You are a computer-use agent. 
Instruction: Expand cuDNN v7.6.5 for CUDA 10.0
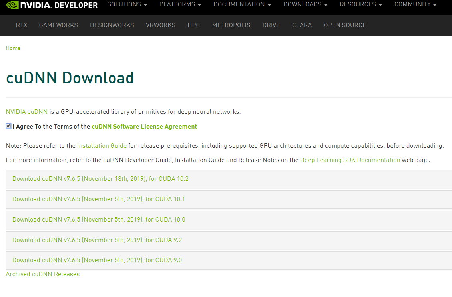[229, 220]
